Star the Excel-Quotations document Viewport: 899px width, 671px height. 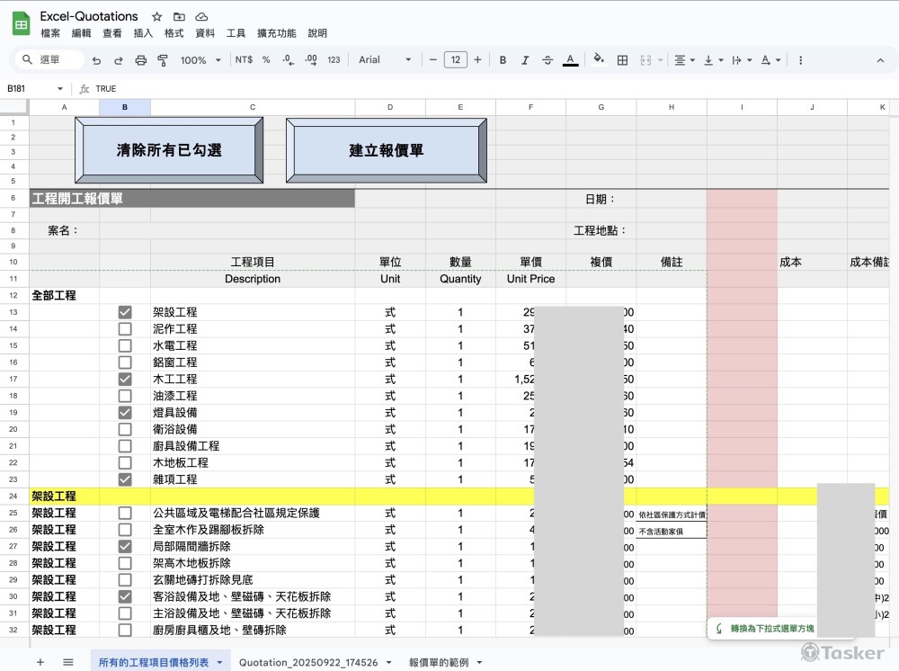[157, 16]
